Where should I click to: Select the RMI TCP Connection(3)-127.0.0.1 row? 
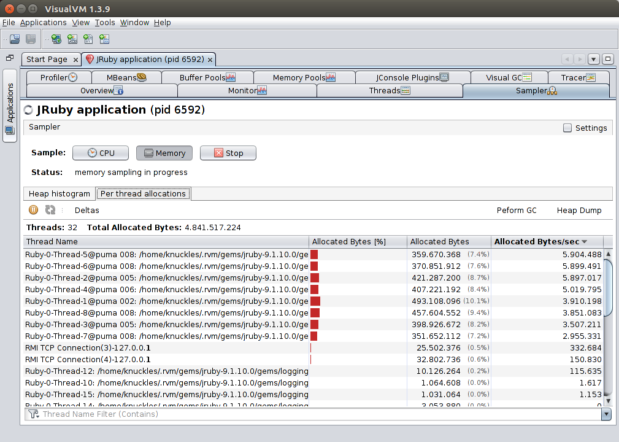click(313, 347)
